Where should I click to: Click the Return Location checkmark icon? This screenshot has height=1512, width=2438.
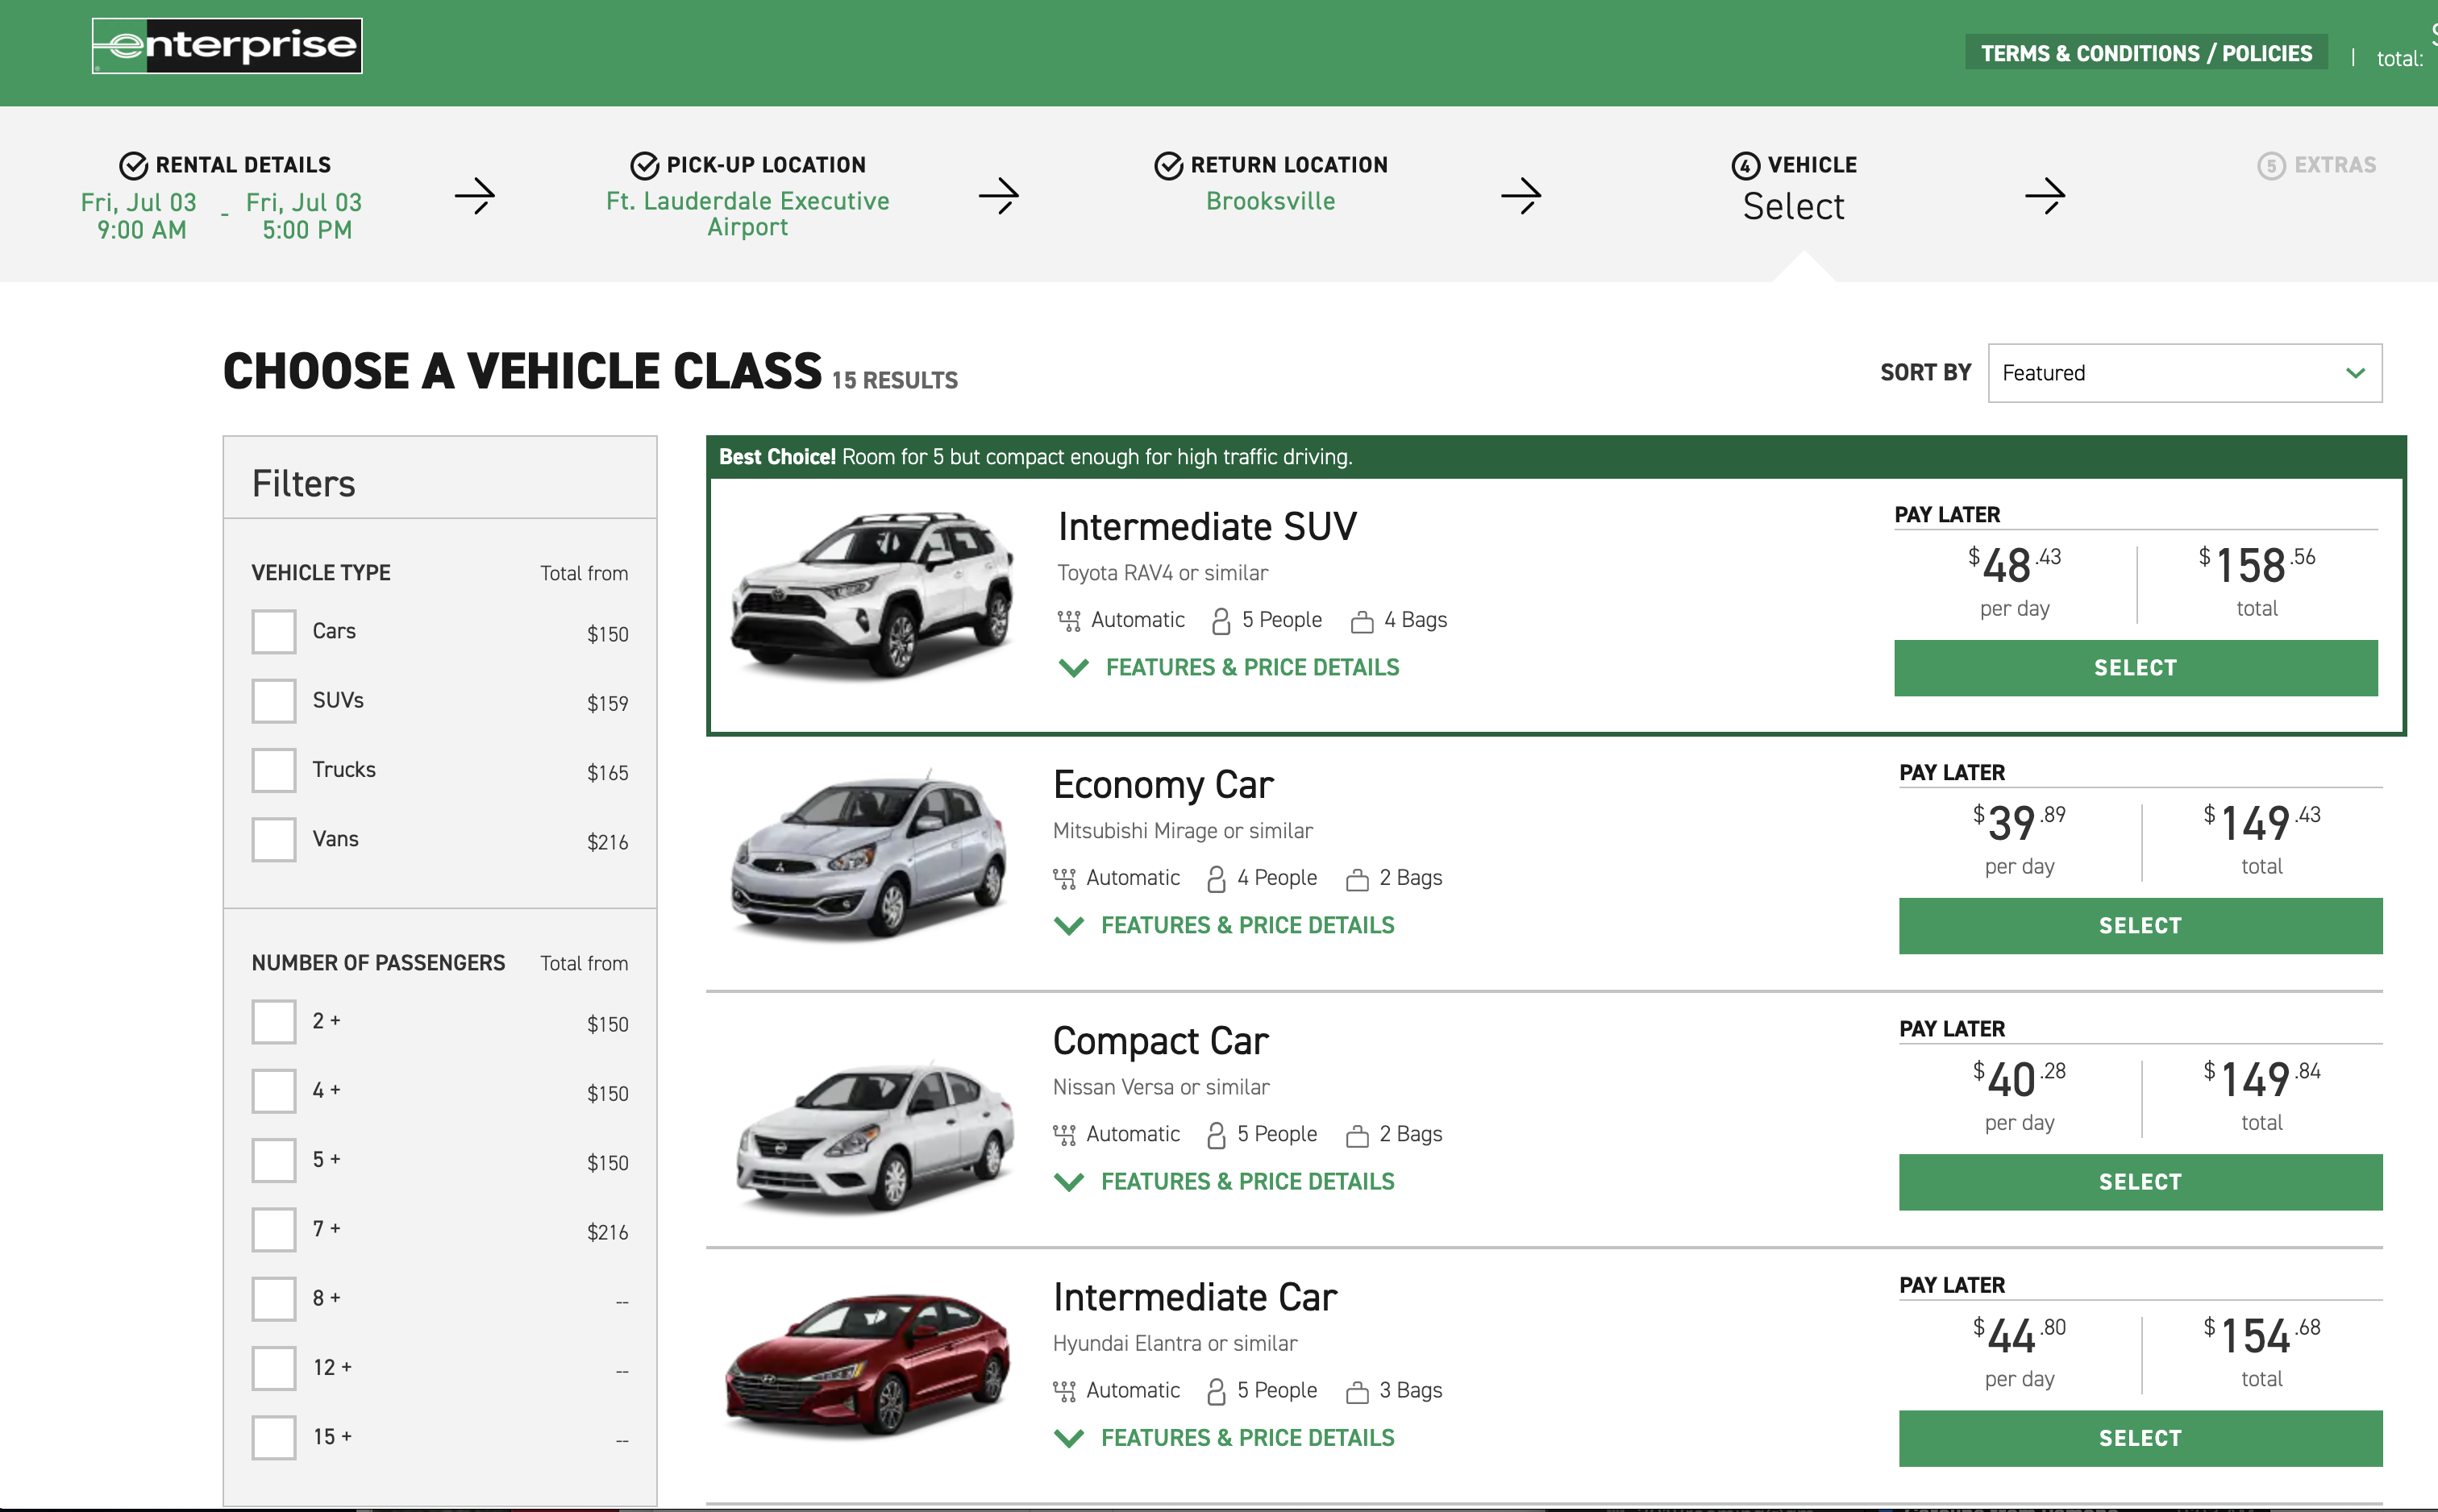click(x=1168, y=165)
